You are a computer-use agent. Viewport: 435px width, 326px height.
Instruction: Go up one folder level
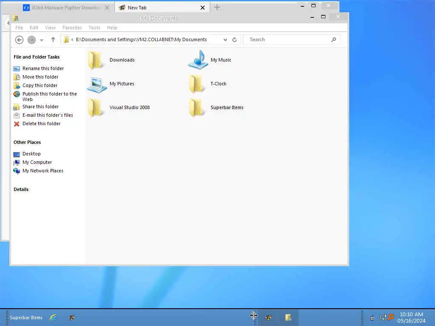click(x=53, y=39)
